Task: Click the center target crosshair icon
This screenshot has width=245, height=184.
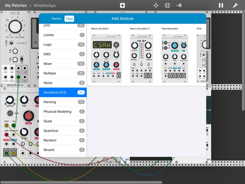Action: pyautogui.click(x=167, y=6)
